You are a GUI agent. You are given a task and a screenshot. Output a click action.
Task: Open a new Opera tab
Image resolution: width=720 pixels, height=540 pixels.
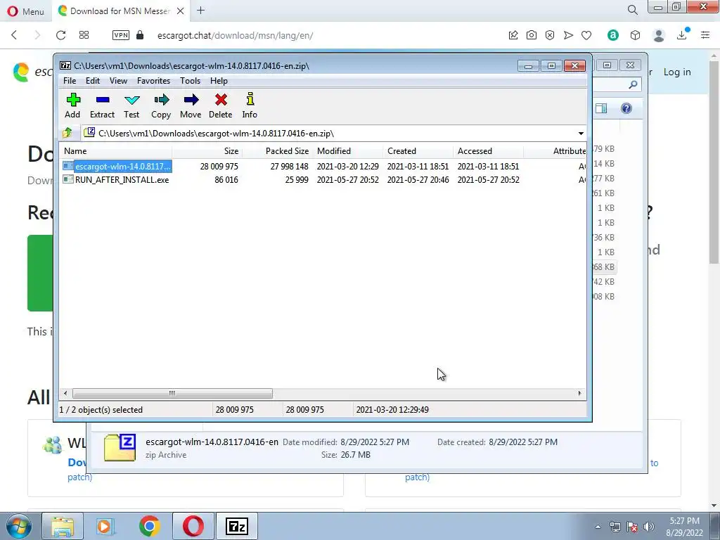200,11
